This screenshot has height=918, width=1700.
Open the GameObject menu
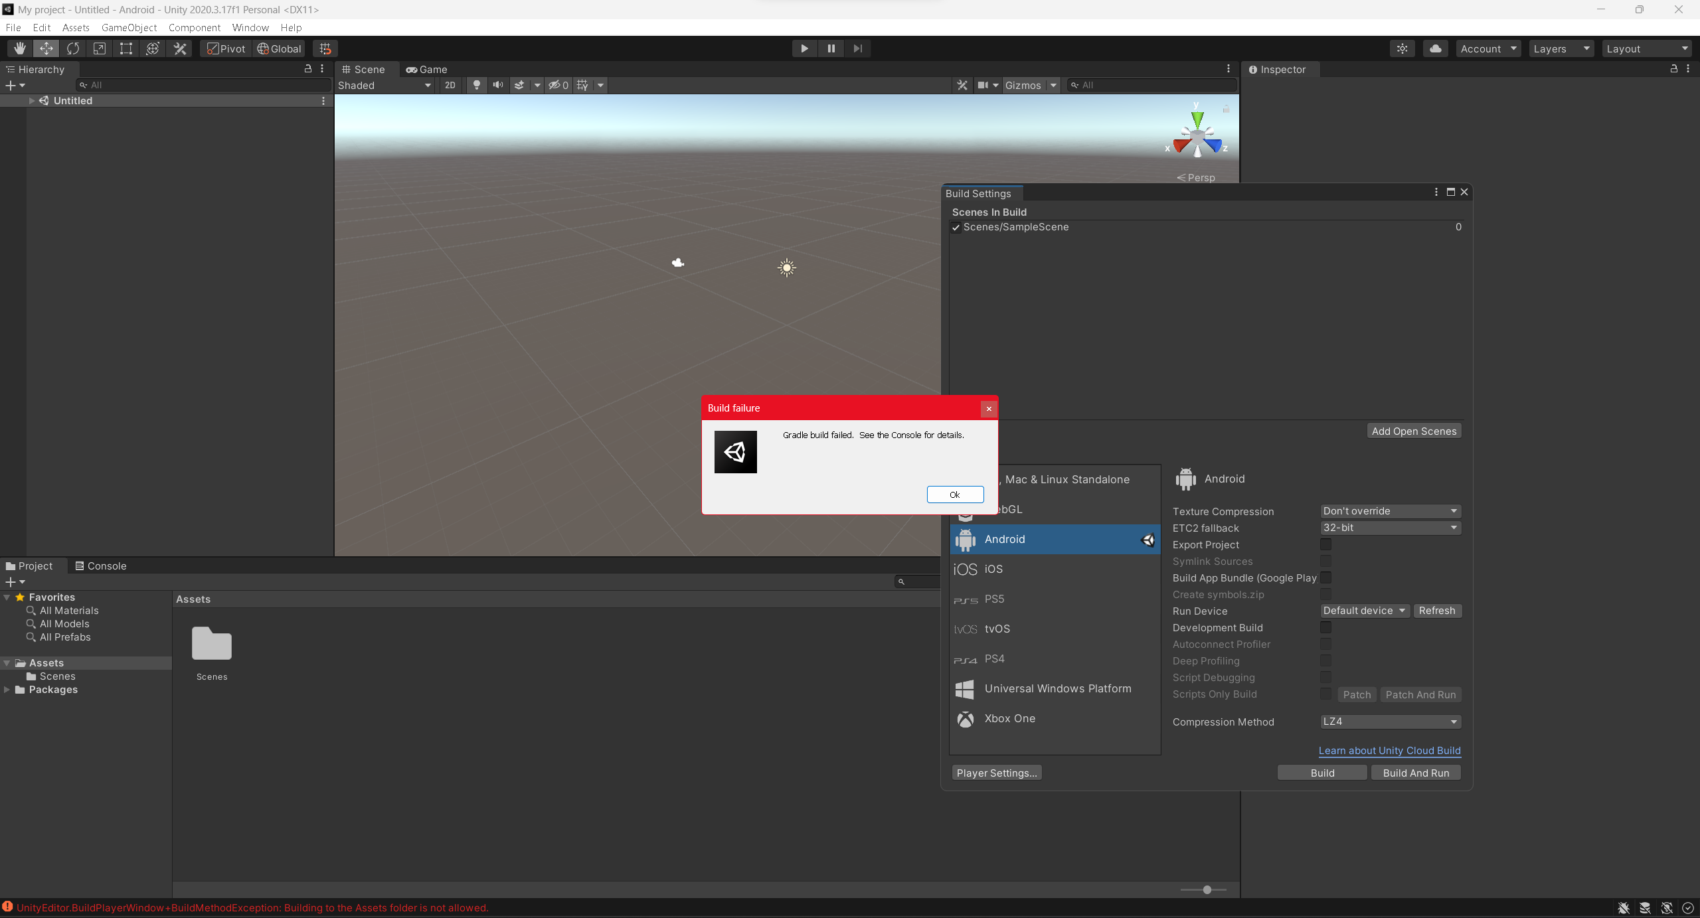129,27
